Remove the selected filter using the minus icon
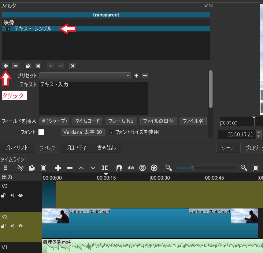This screenshot has height=253, width=263. [x=15, y=66]
